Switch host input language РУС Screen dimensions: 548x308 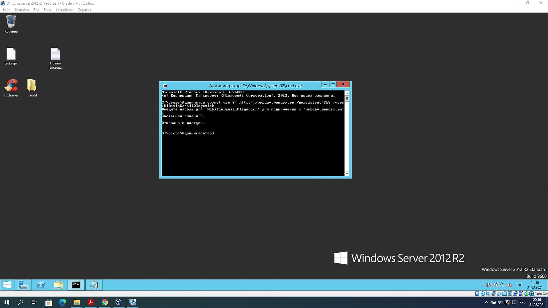click(523, 302)
